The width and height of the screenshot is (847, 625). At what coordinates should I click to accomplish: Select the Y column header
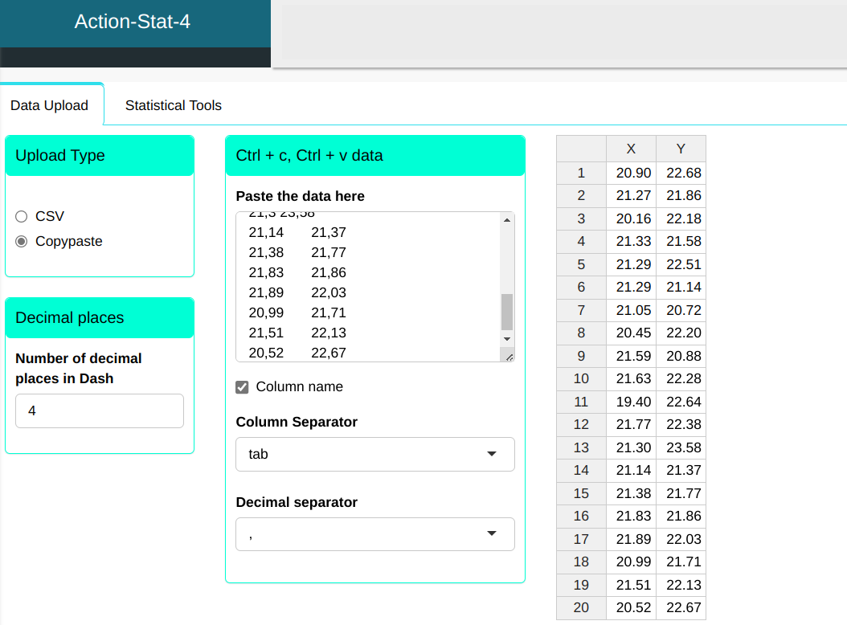[x=681, y=149]
